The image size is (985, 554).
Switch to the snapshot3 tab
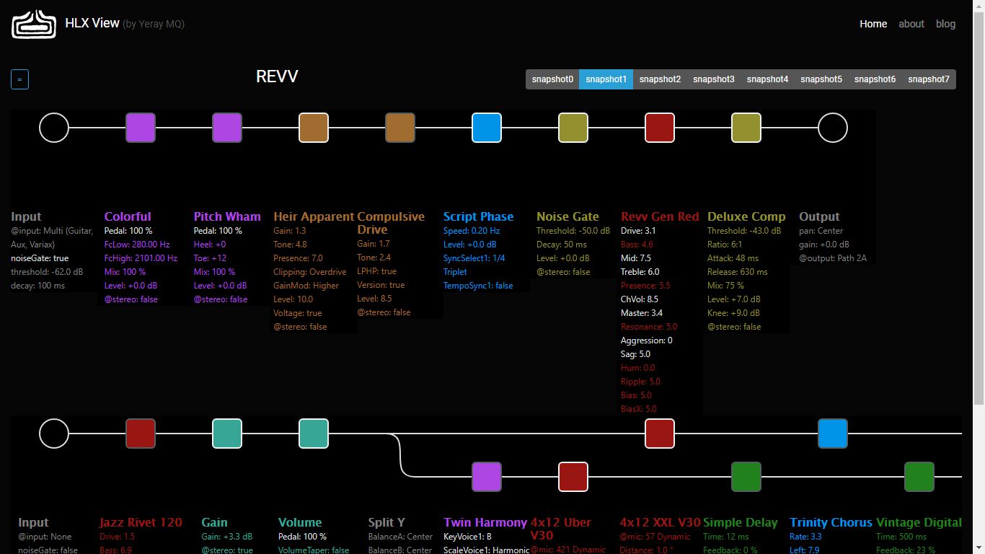click(x=714, y=79)
